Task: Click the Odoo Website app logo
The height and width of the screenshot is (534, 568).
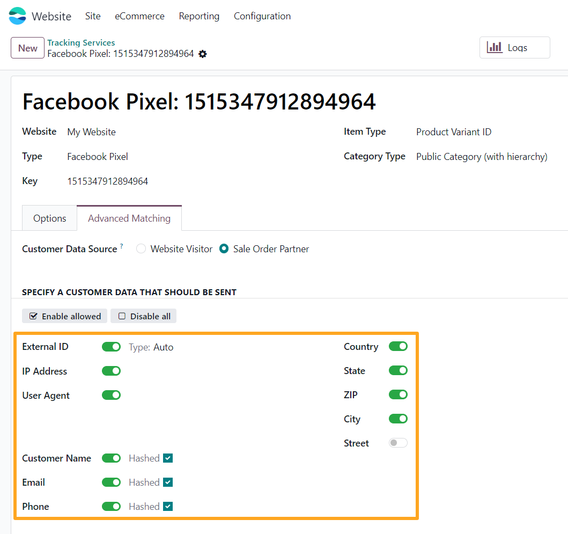Action: pyautogui.click(x=17, y=16)
